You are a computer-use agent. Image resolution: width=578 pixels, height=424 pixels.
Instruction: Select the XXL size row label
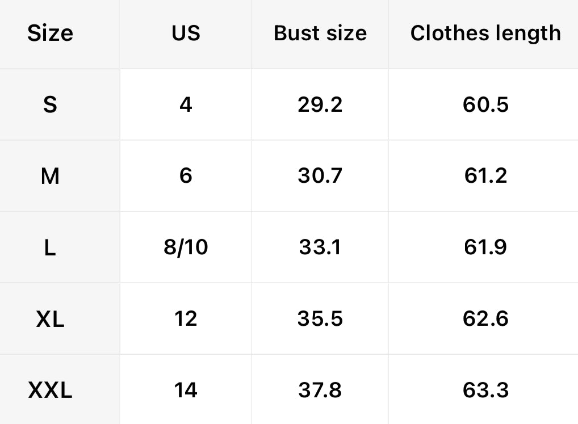click(50, 391)
